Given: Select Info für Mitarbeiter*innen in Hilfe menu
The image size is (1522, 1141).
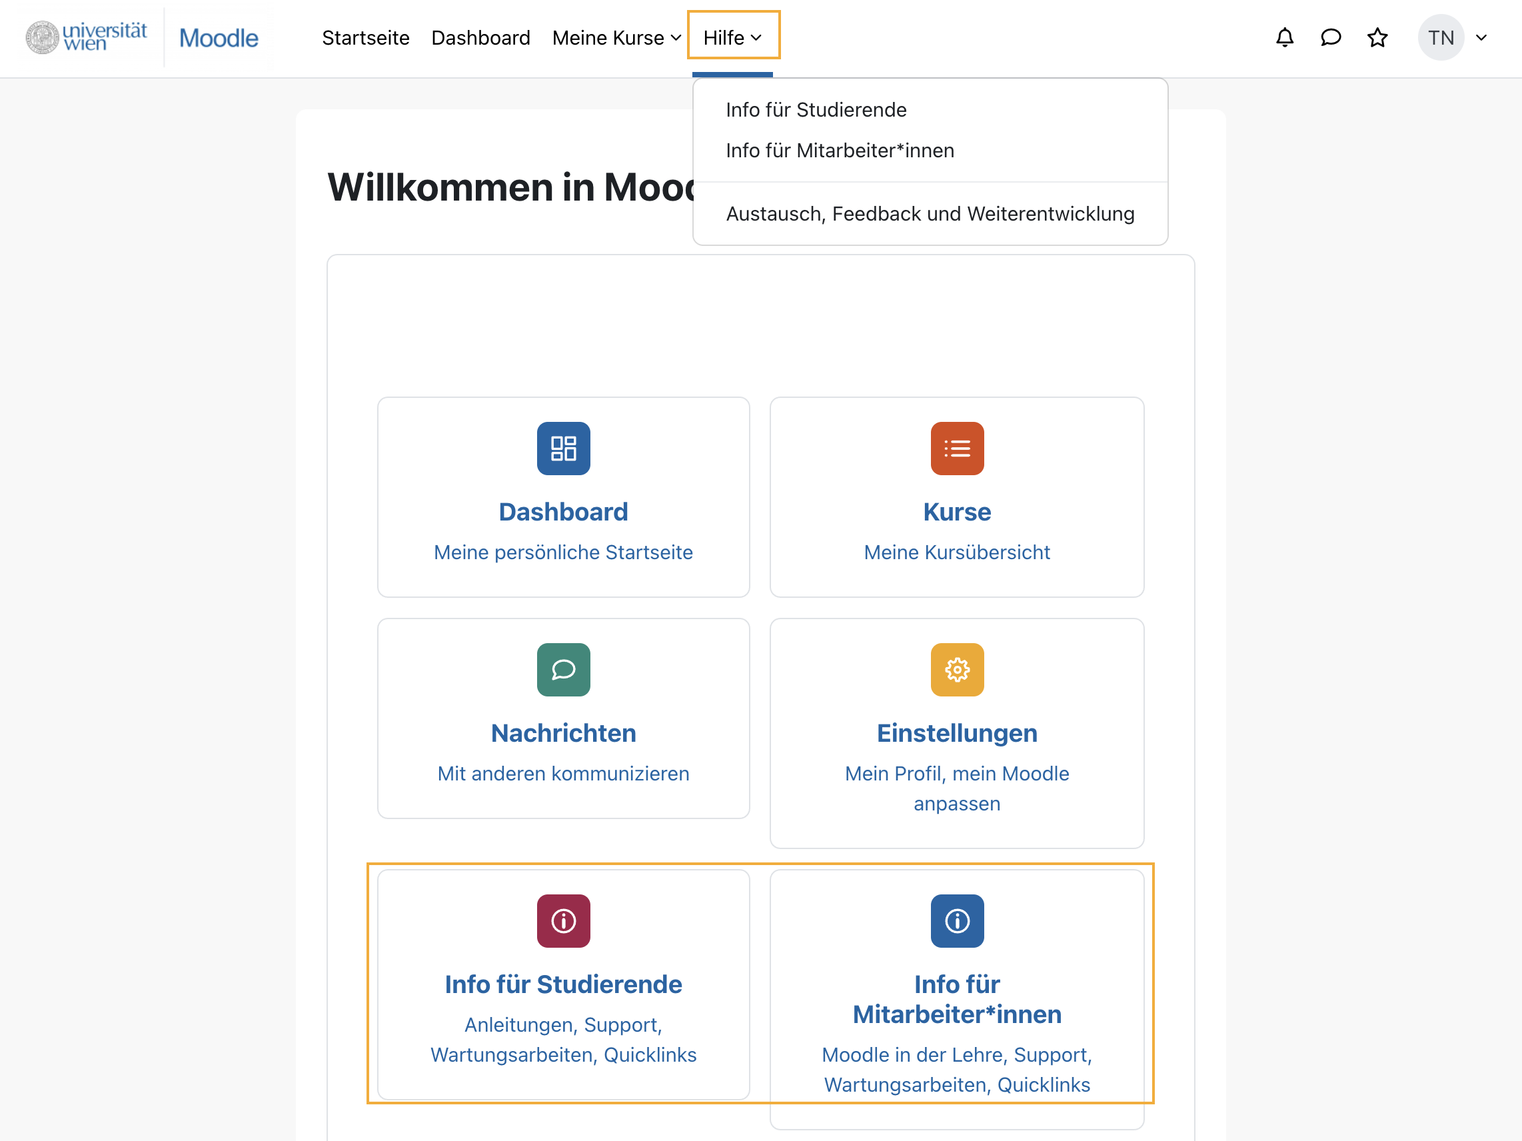Looking at the screenshot, I should pyautogui.click(x=840, y=151).
